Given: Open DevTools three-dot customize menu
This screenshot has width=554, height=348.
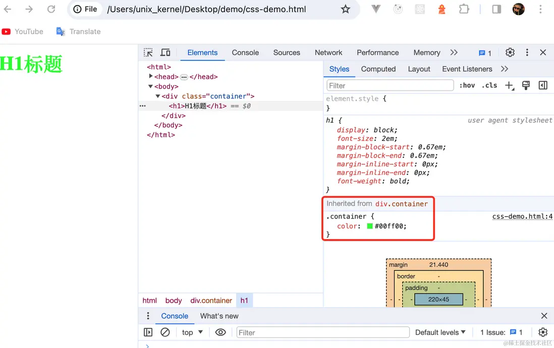Looking at the screenshot, I should (527, 52).
